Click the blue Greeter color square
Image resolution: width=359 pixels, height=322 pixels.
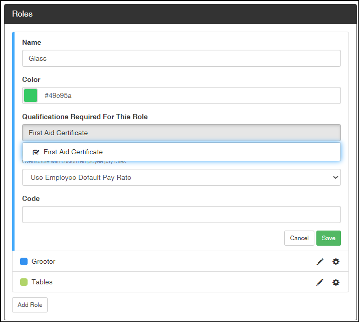coord(24,261)
